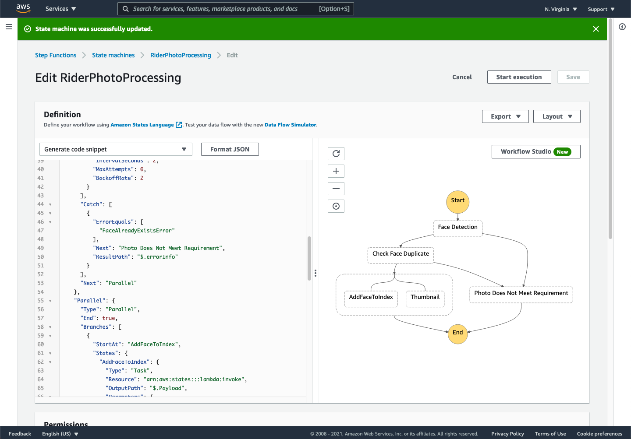Open RiderPhotoProcessing breadcrumb link

click(x=181, y=55)
